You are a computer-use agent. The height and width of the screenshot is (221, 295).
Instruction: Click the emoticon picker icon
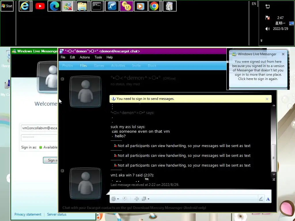coord(114,199)
